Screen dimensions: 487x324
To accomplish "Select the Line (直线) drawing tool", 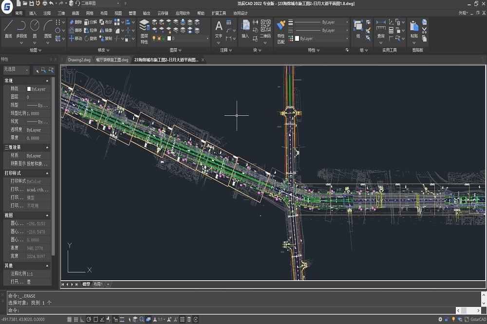I will (x=8, y=29).
